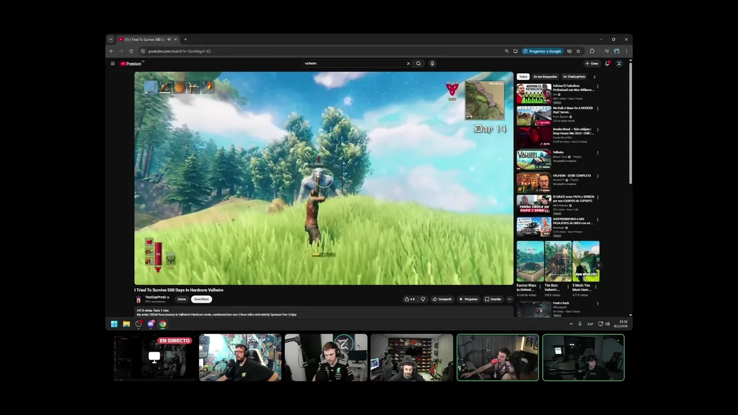
Task: Mute the tab via speaker icon
Action: [168, 39]
